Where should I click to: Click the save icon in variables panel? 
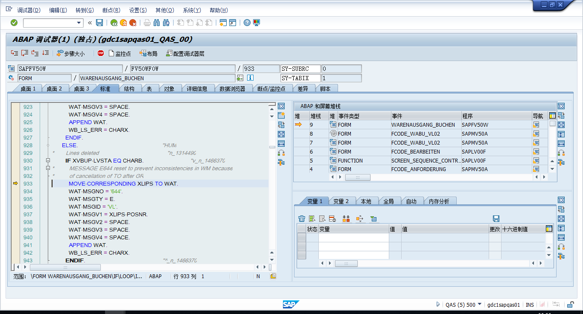[496, 218]
